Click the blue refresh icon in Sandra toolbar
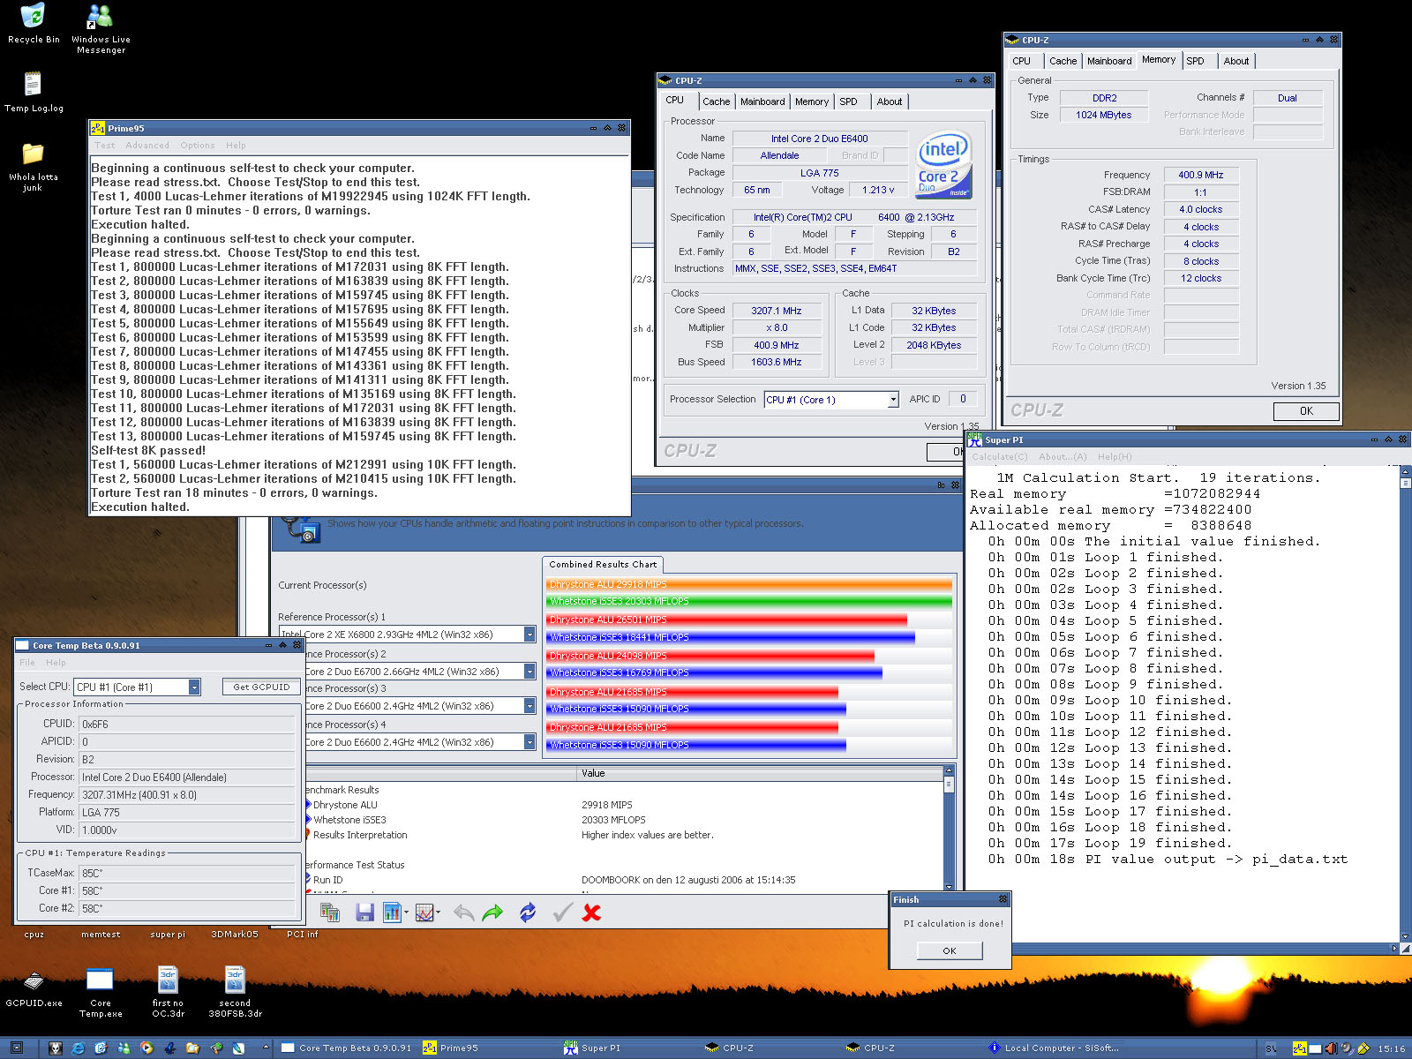 pyautogui.click(x=528, y=913)
